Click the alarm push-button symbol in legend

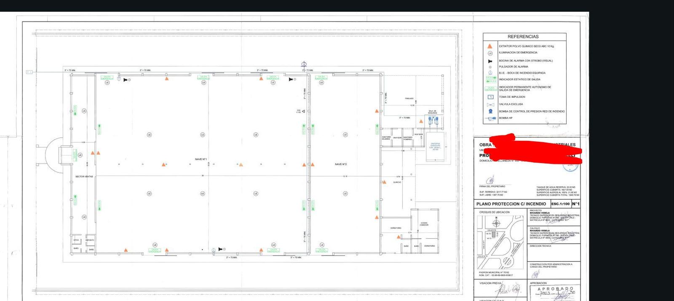tap(490, 67)
